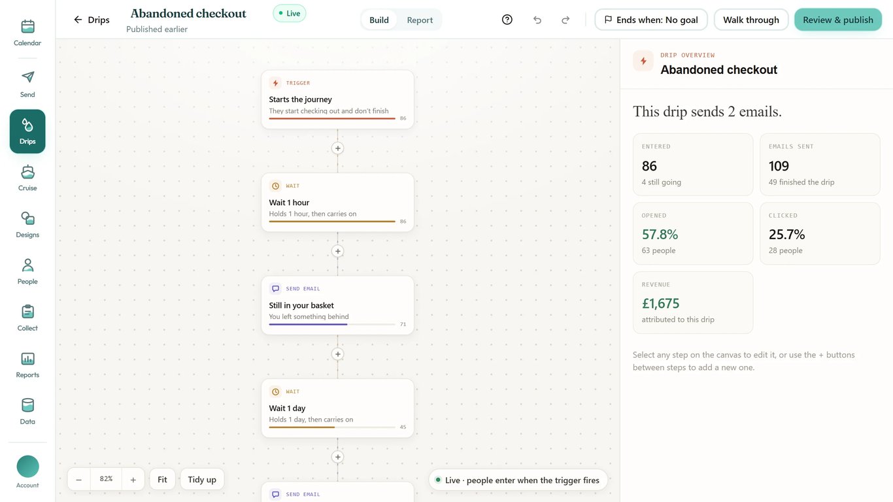Switch to the Build tab
893x502 pixels.
(379, 20)
